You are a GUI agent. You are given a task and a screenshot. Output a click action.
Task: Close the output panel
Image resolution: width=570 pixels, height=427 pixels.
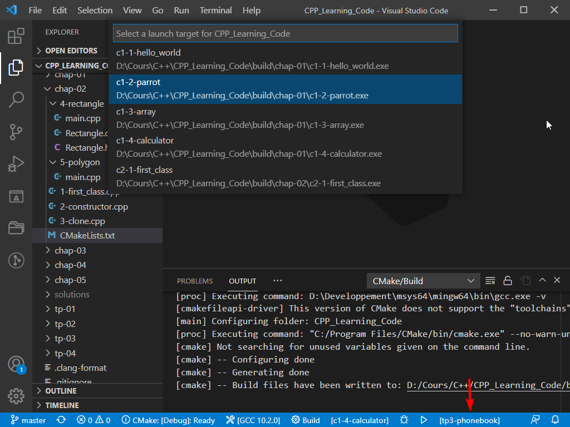point(557,280)
